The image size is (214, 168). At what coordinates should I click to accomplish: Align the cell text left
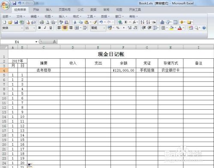tap(59, 28)
